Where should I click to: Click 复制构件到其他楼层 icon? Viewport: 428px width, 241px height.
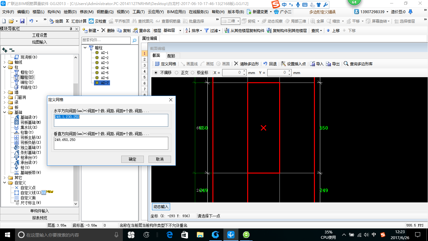pos(287,30)
